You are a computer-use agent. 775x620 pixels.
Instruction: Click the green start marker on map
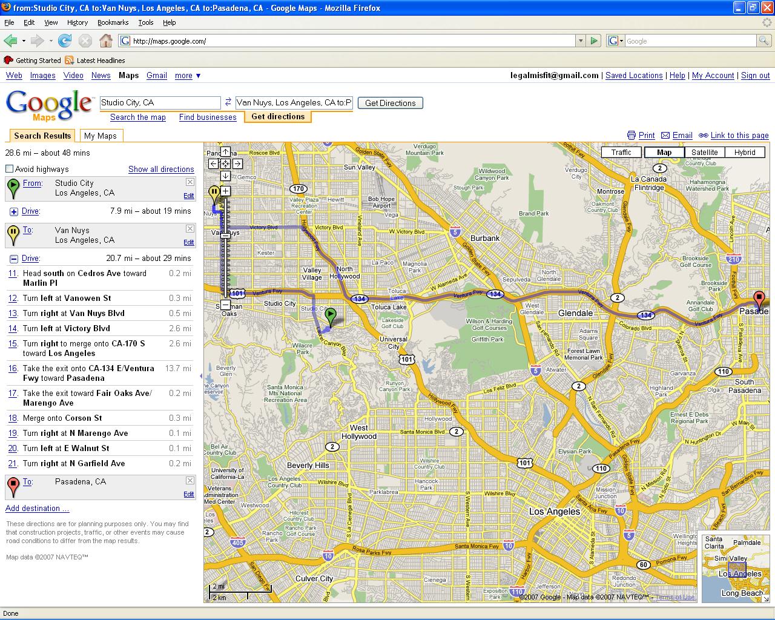(x=330, y=317)
